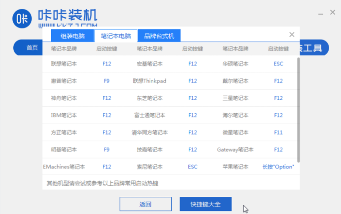This screenshot has width=341, height=214.
Task: Click F12 hotkey next to 神舟笔记本
Action: click(x=107, y=98)
